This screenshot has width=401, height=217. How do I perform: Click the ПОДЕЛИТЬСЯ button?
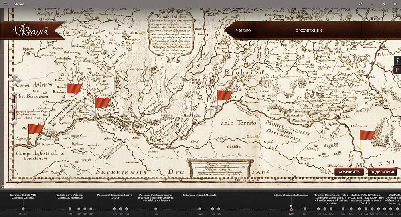click(x=382, y=172)
